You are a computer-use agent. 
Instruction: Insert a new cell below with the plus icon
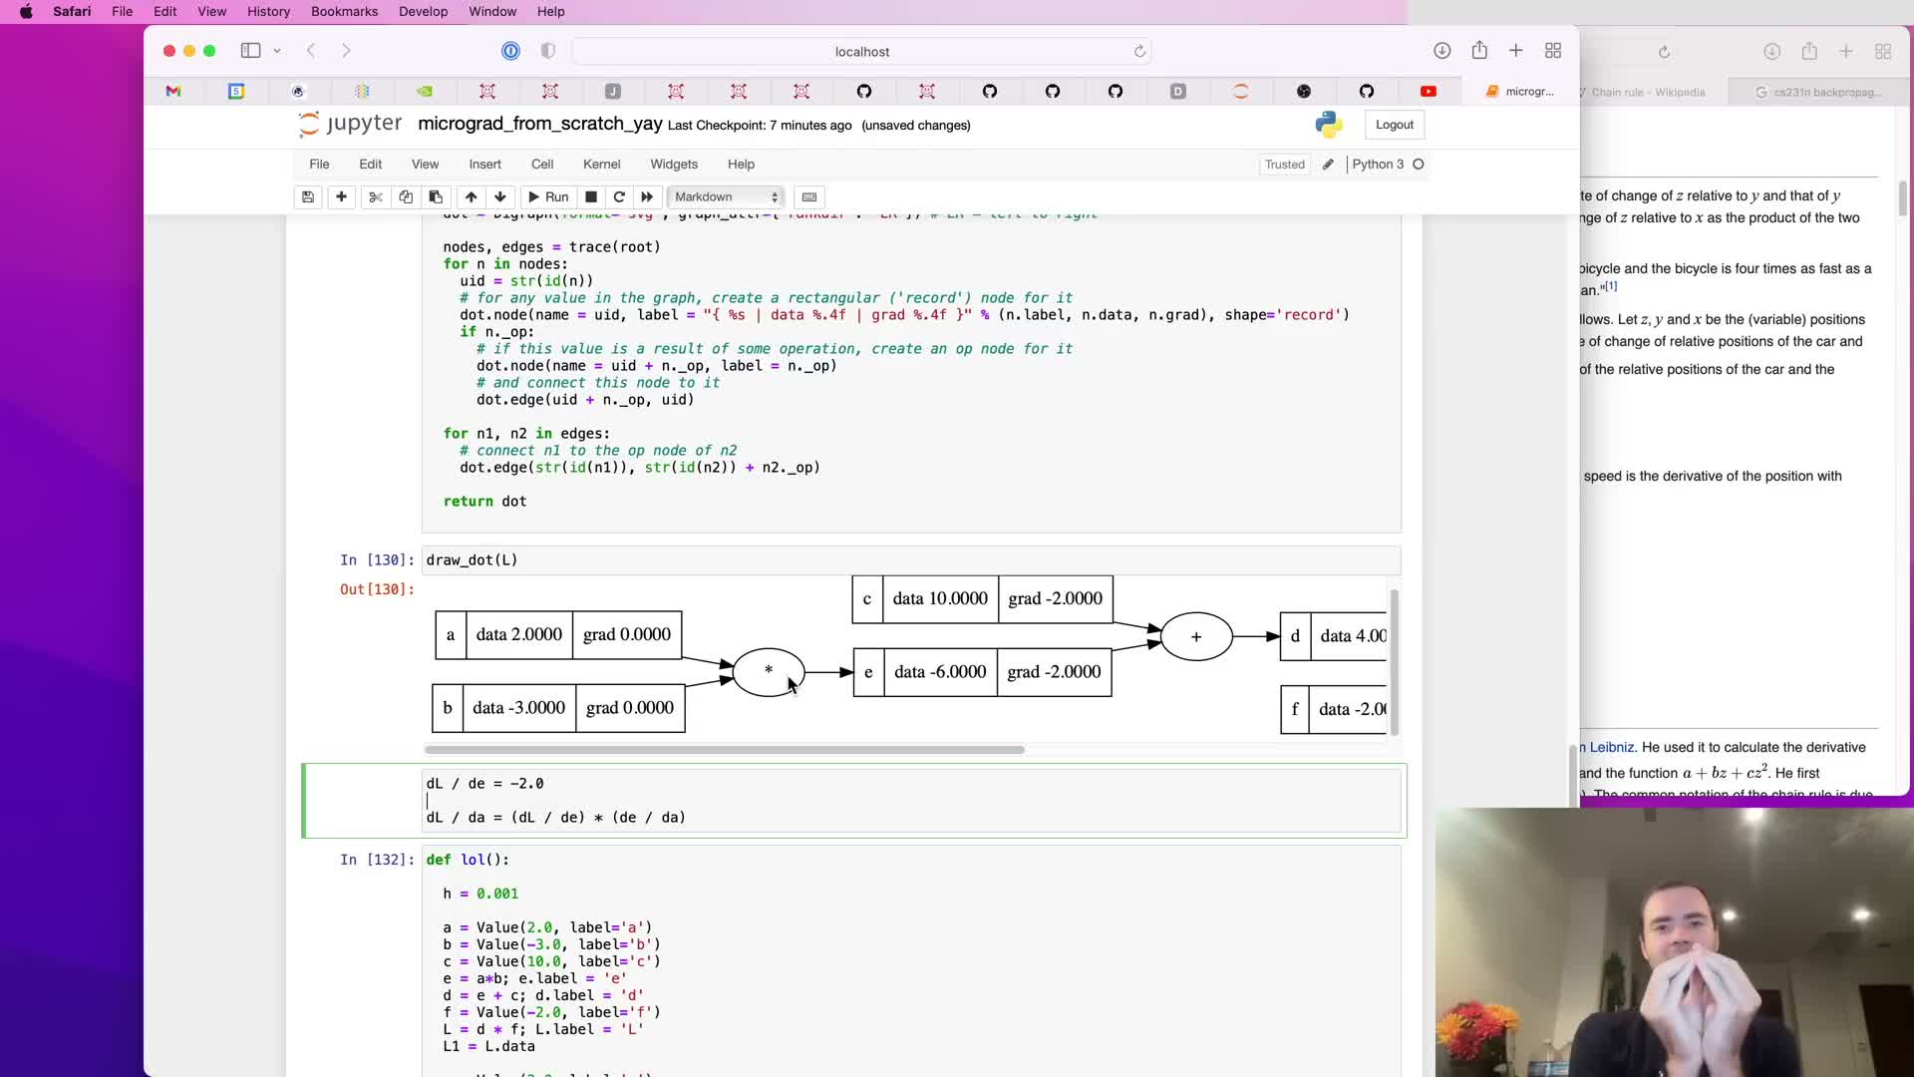coord(341,196)
